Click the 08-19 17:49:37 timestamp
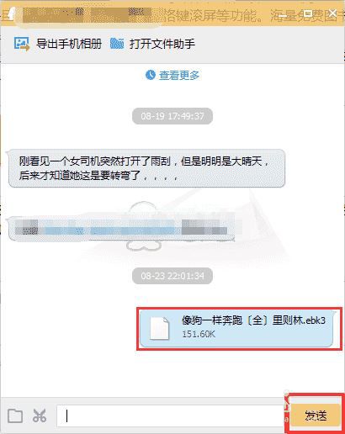Viewport: 345px width, 434px height. (172, 116)
